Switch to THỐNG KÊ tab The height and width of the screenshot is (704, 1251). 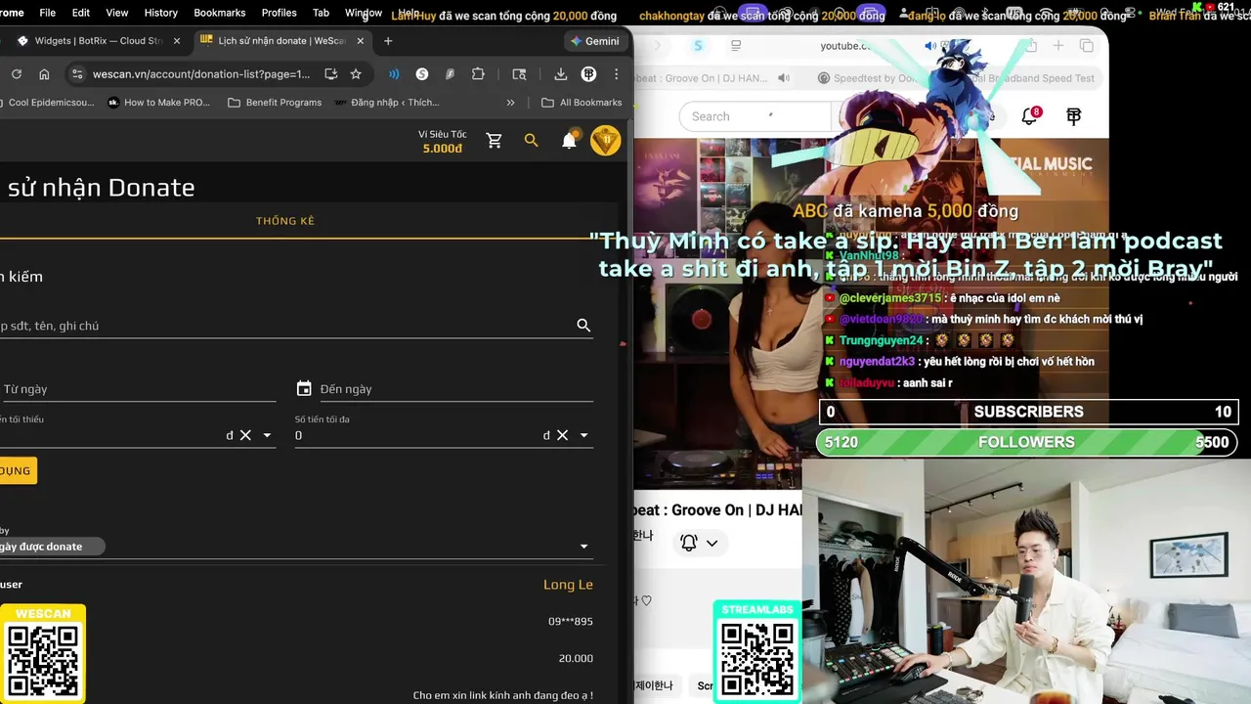tap(285, 221)
